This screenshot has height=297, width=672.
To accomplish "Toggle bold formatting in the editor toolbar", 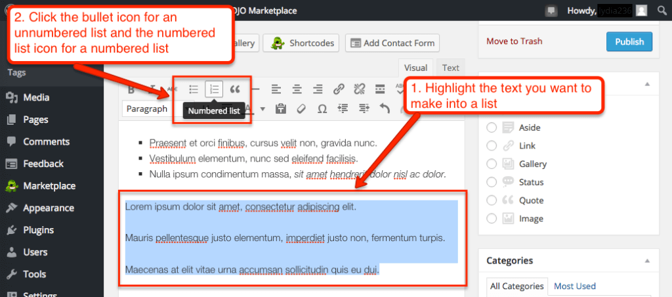I will (131, 89).
